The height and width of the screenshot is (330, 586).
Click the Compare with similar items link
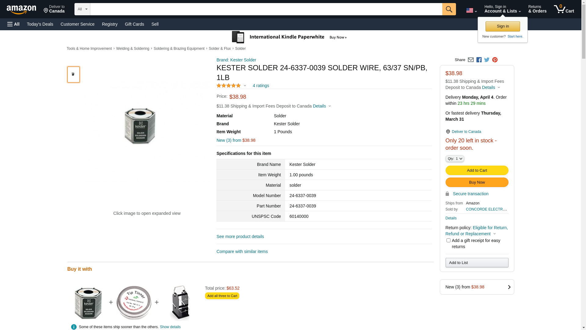(x=242, y=251)
